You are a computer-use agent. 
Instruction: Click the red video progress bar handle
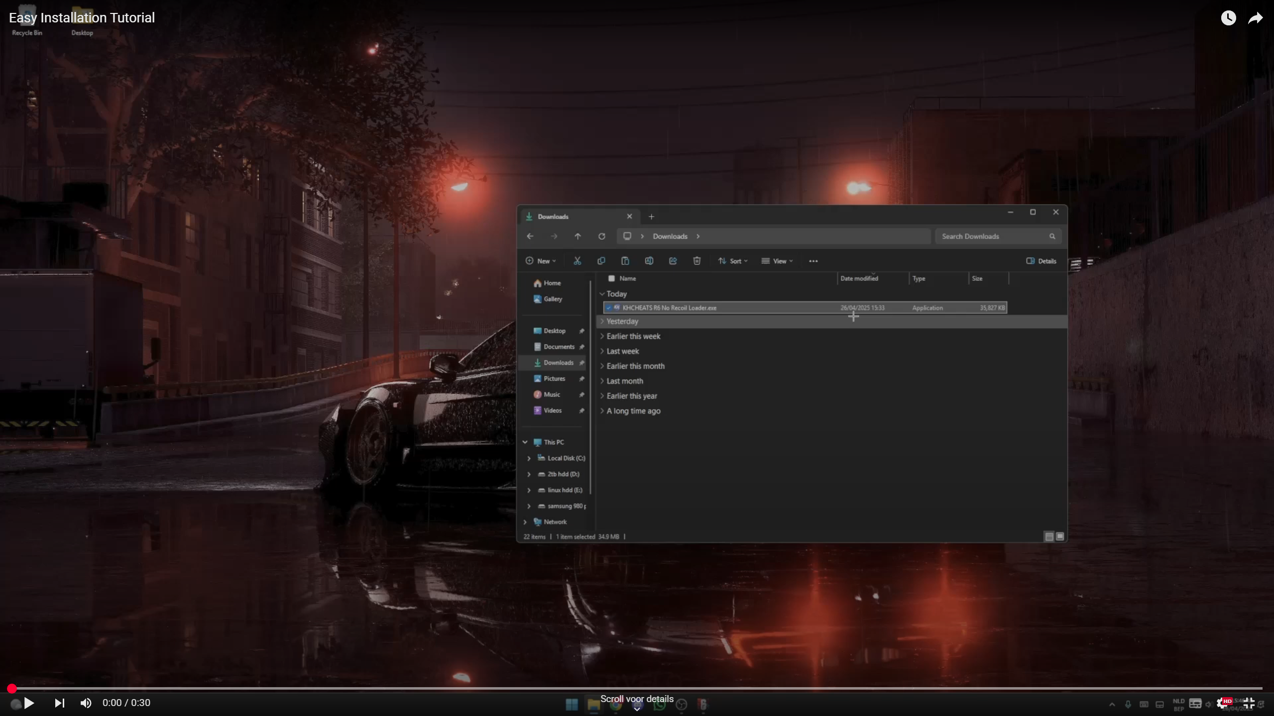coord(12,689)
